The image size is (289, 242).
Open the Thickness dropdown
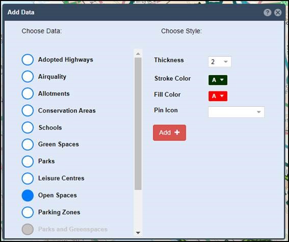220,62
